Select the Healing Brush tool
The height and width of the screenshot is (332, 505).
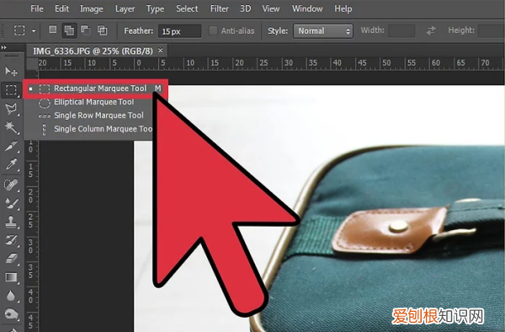click(x=11, y=185)
